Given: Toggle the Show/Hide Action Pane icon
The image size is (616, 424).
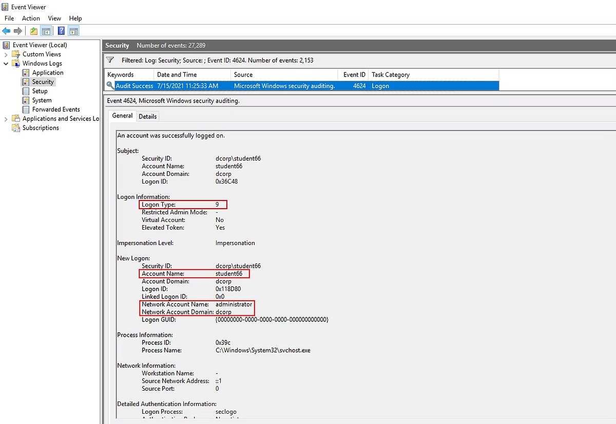Looking at the screenshot, I should 73,31.
